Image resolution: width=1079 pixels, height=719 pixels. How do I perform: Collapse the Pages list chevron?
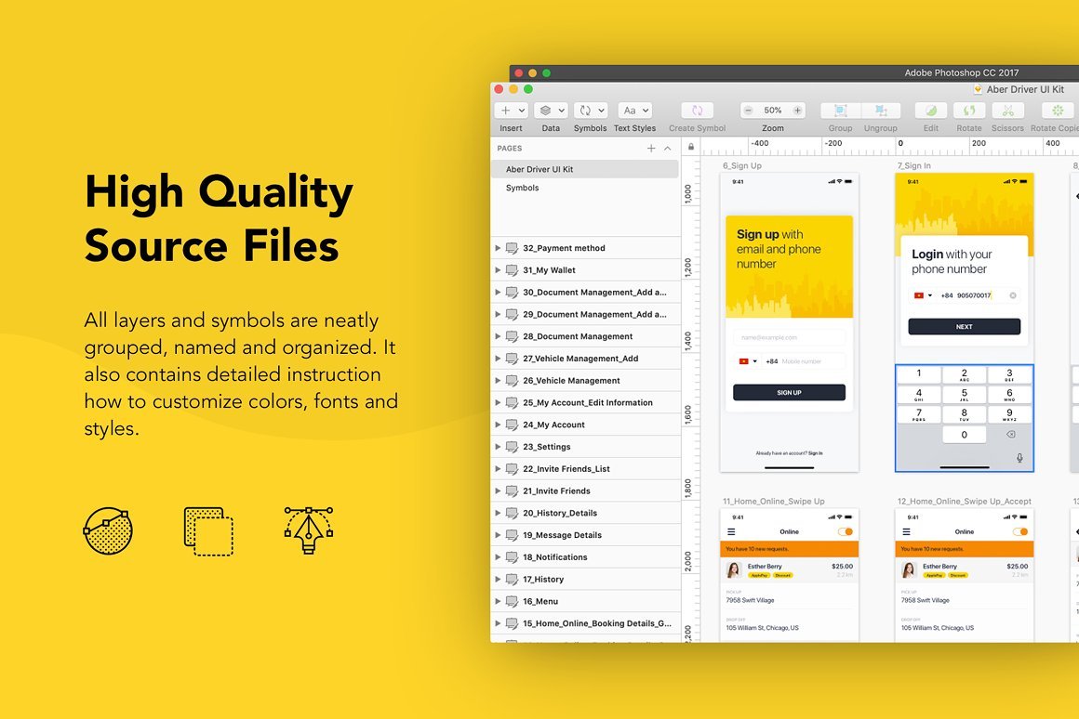[x=667, y=149]
